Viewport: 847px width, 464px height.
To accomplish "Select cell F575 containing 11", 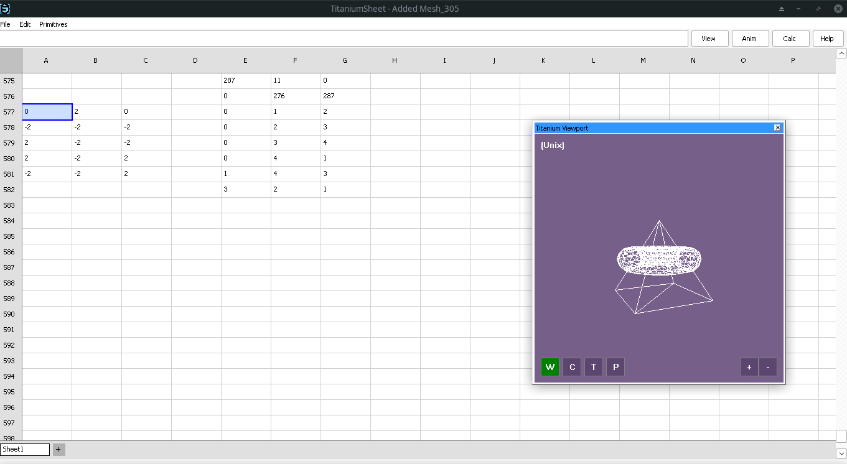I will 296,81.
